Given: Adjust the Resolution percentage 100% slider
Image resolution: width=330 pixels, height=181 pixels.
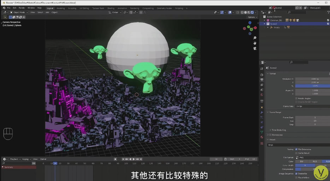Looking at the screenshot, I should (x=312, y=86).
